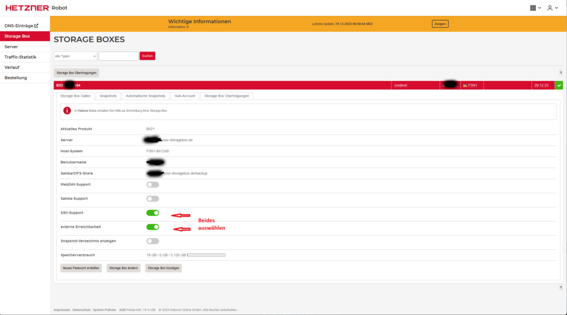Click Neues Passwort erstellen button
The height and width of the screenshot is (315, 567).
tap(81, 268)
